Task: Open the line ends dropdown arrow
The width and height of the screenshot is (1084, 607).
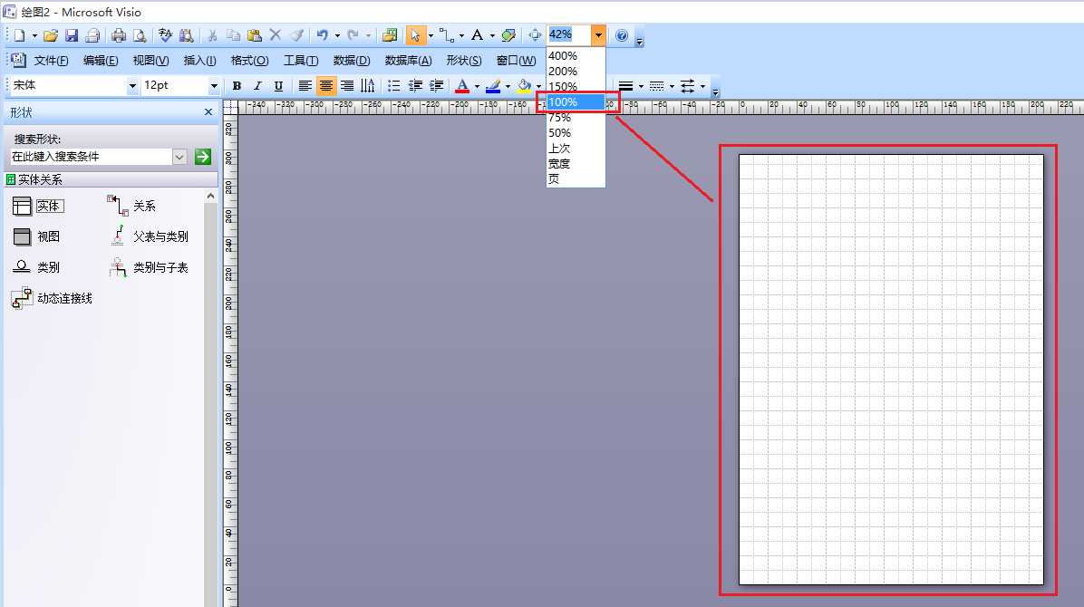Action: click(x=702, y=86)
